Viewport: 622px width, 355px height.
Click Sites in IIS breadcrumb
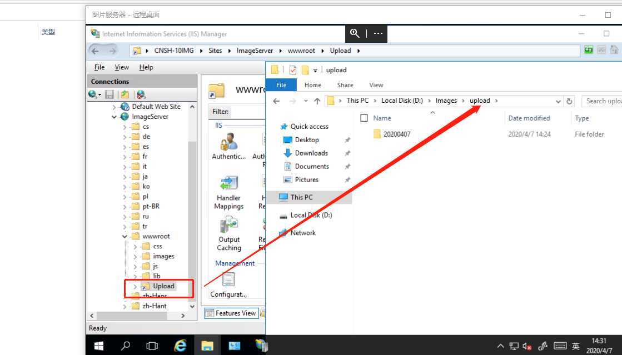pyautogui.click(x=215, y=51)
